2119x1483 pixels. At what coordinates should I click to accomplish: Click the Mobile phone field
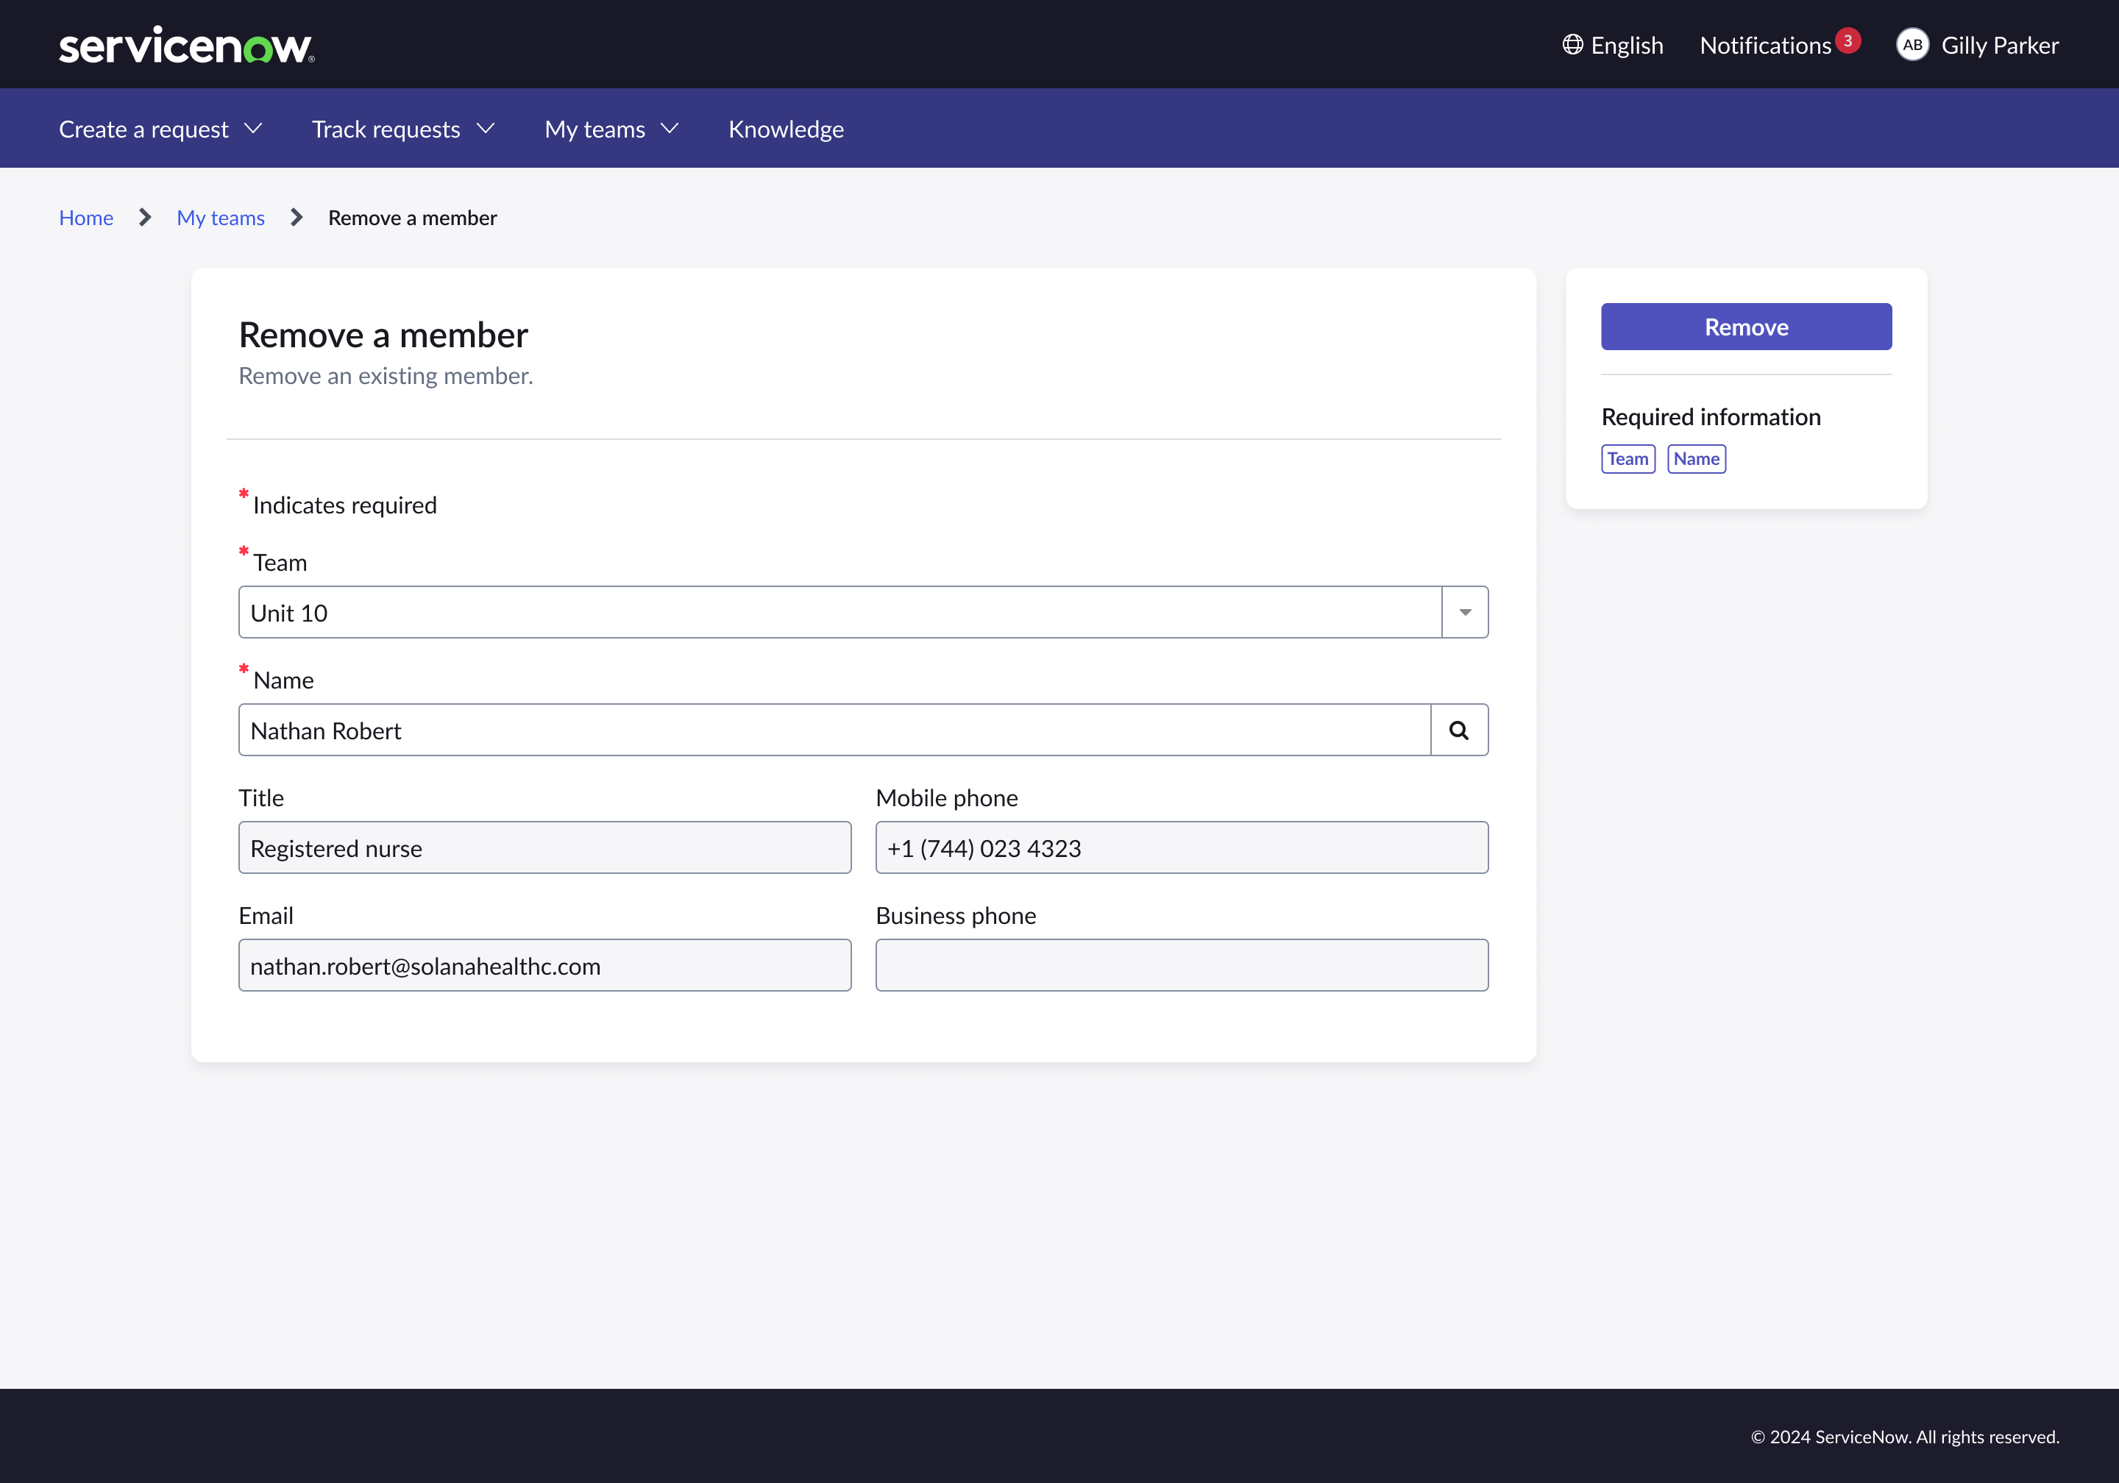pyautogui.click(x=1182, y=847)
